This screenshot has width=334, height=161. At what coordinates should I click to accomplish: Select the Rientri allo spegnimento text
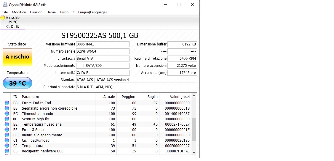pyautogui.click(x=42, y=135)
